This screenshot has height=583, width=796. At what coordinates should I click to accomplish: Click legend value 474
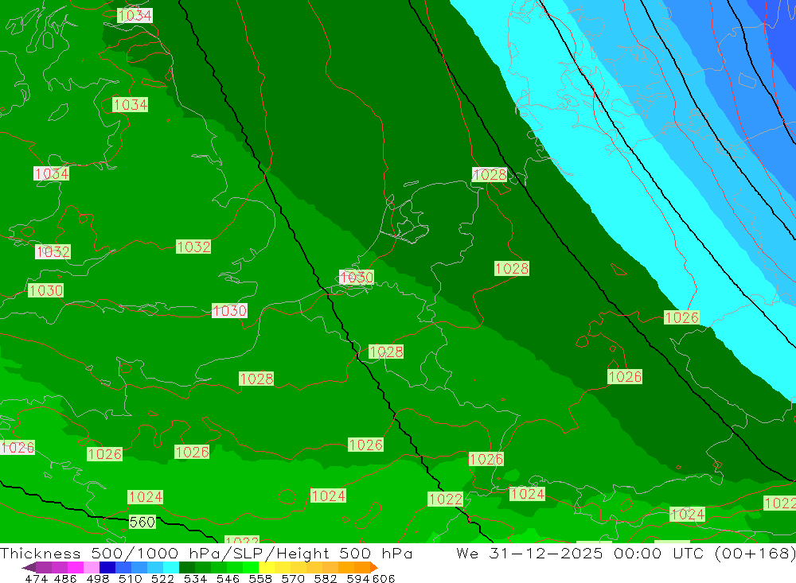(36, 579)
